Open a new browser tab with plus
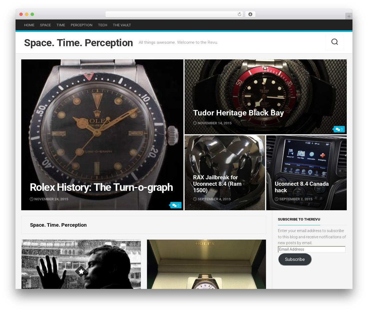 tap(349, 16)
